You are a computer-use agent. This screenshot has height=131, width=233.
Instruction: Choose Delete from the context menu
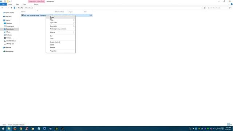coord(61,45)
